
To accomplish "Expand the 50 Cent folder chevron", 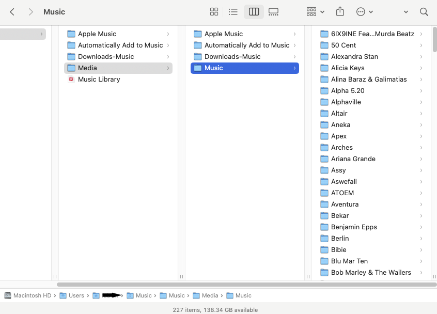I will [421, 45].
